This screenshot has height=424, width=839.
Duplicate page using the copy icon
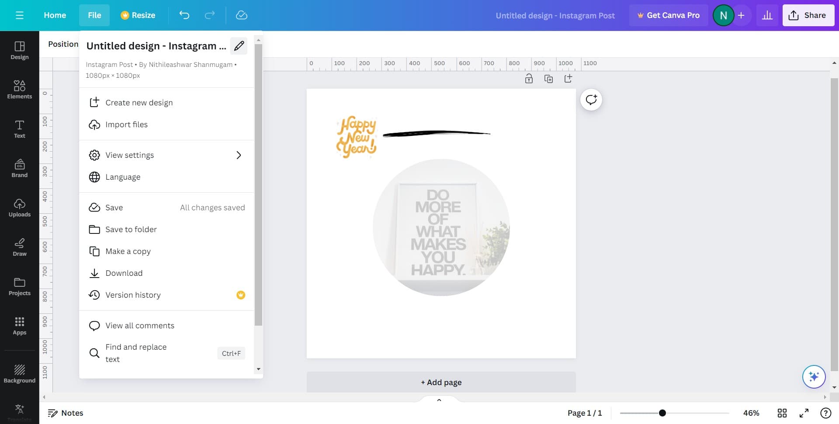[548, 79]
